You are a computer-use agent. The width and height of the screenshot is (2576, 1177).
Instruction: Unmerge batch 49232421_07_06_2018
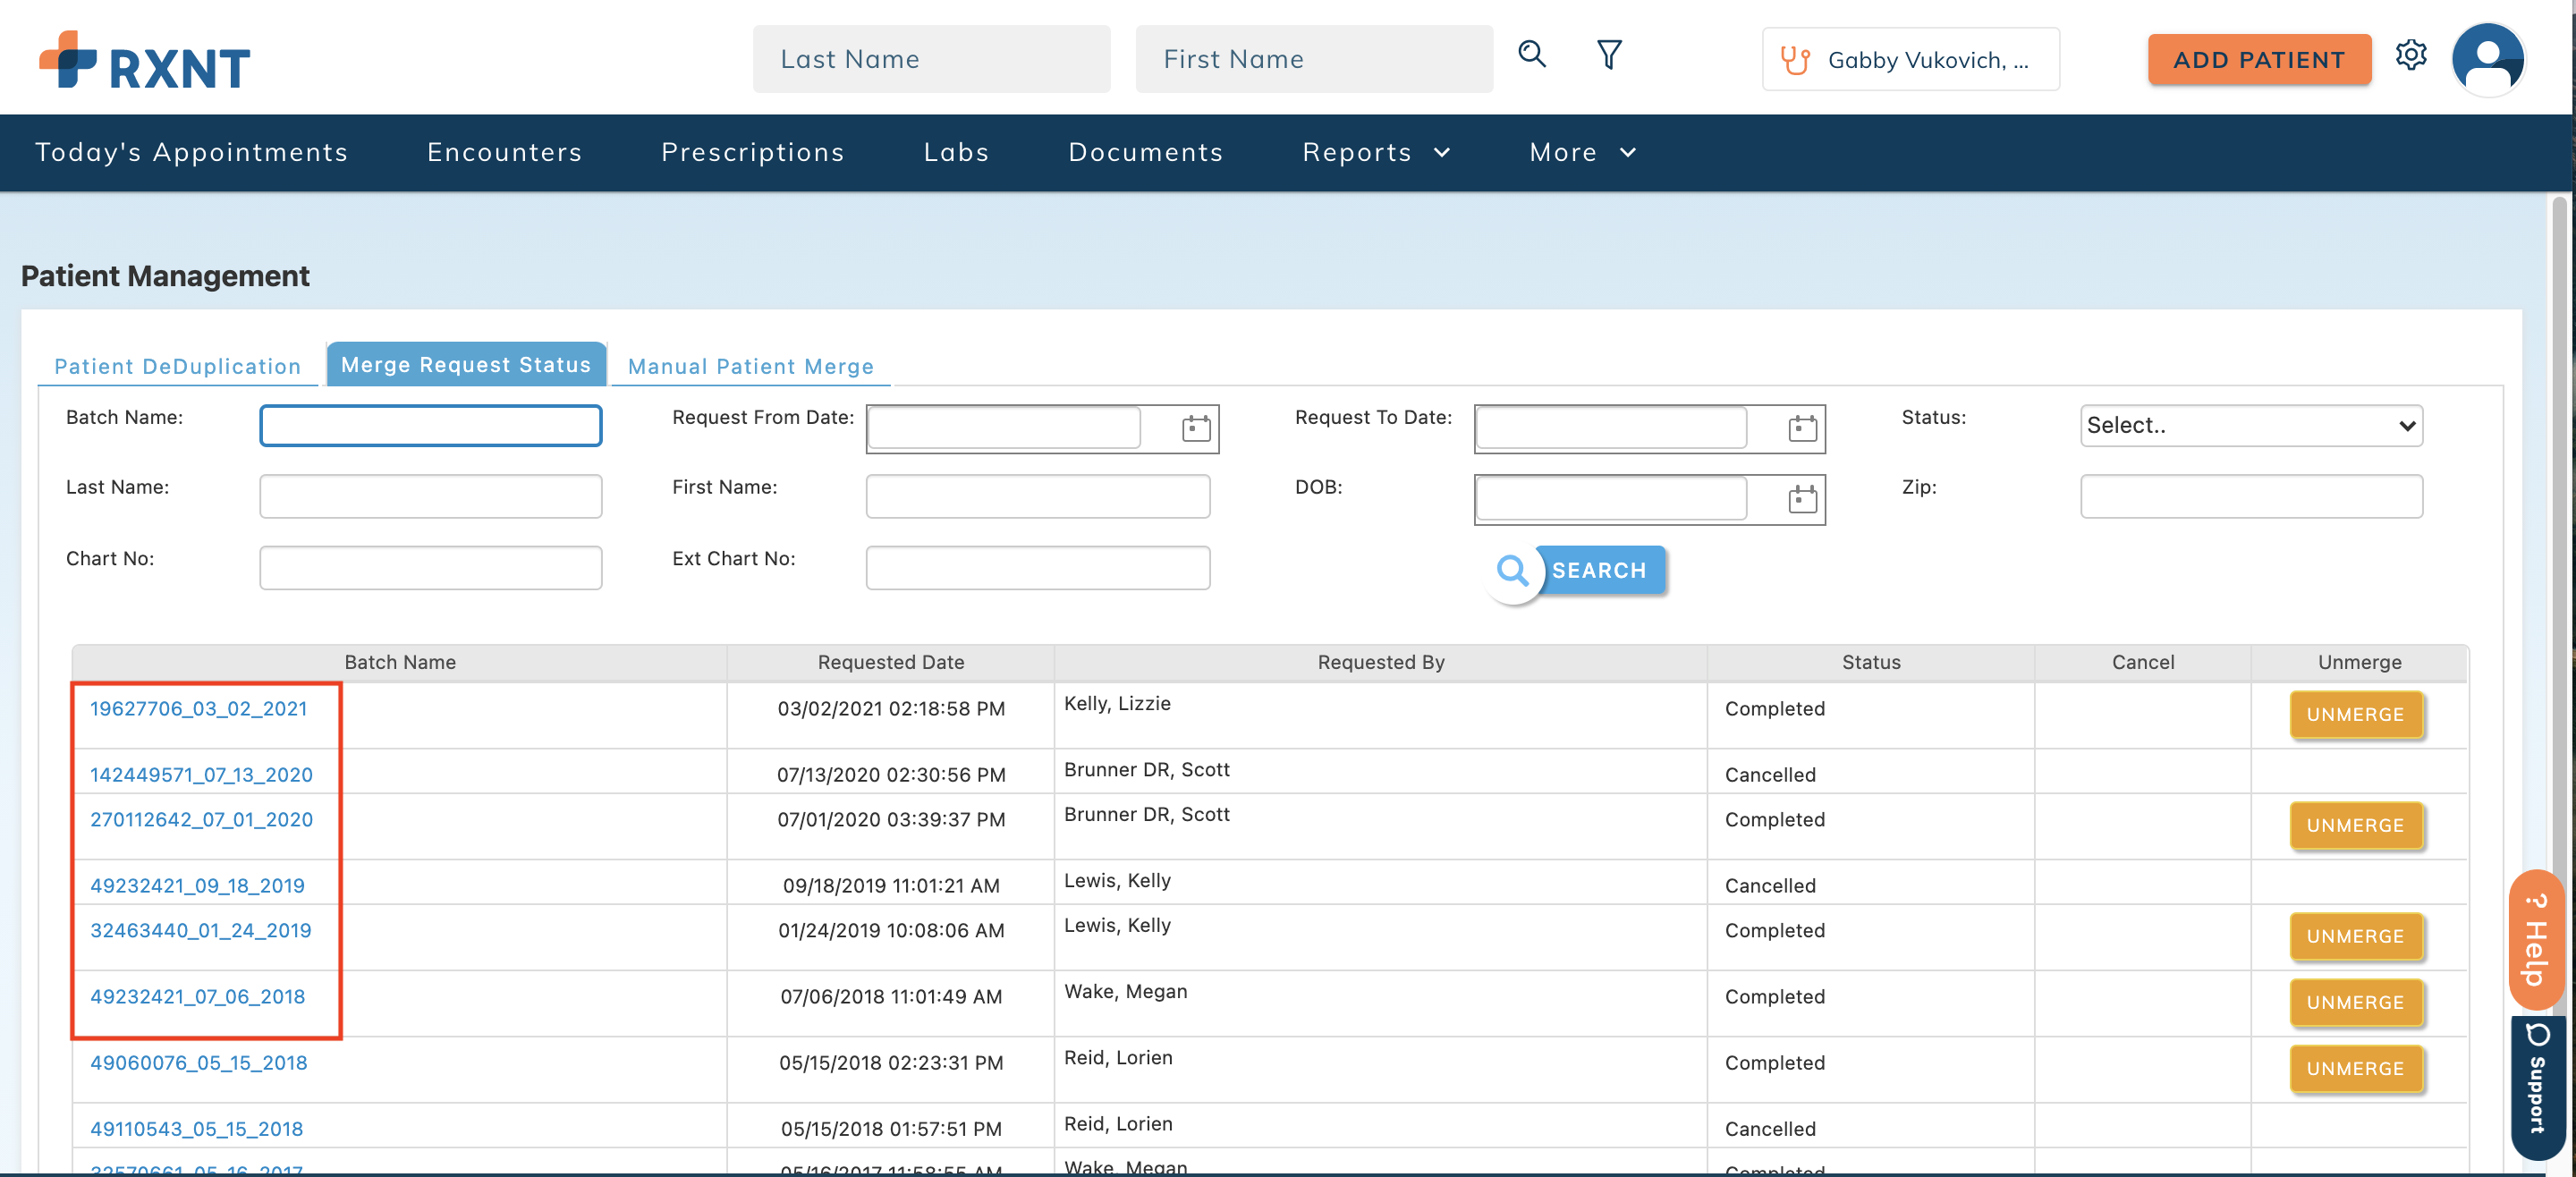tap(2355, 1002)
